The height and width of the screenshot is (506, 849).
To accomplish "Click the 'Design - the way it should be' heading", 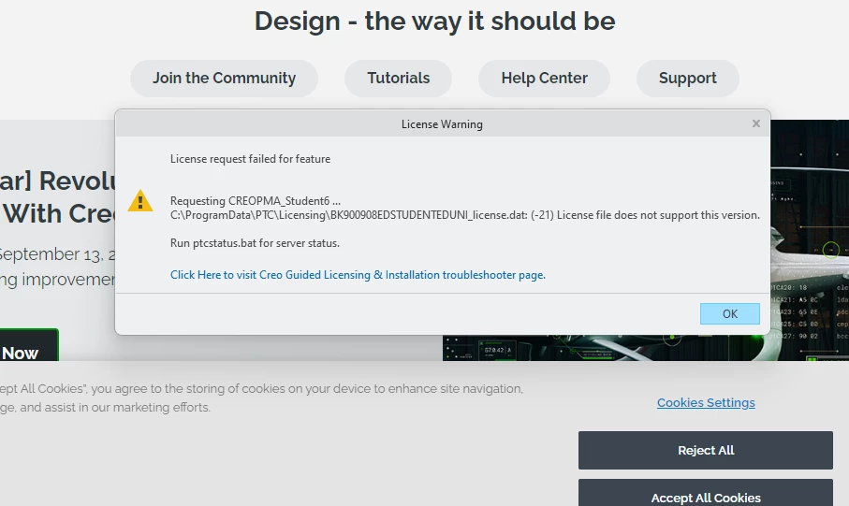I will pyautogui.click(x=434, y=22).
